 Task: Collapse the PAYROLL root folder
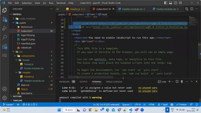pos(11,14)
